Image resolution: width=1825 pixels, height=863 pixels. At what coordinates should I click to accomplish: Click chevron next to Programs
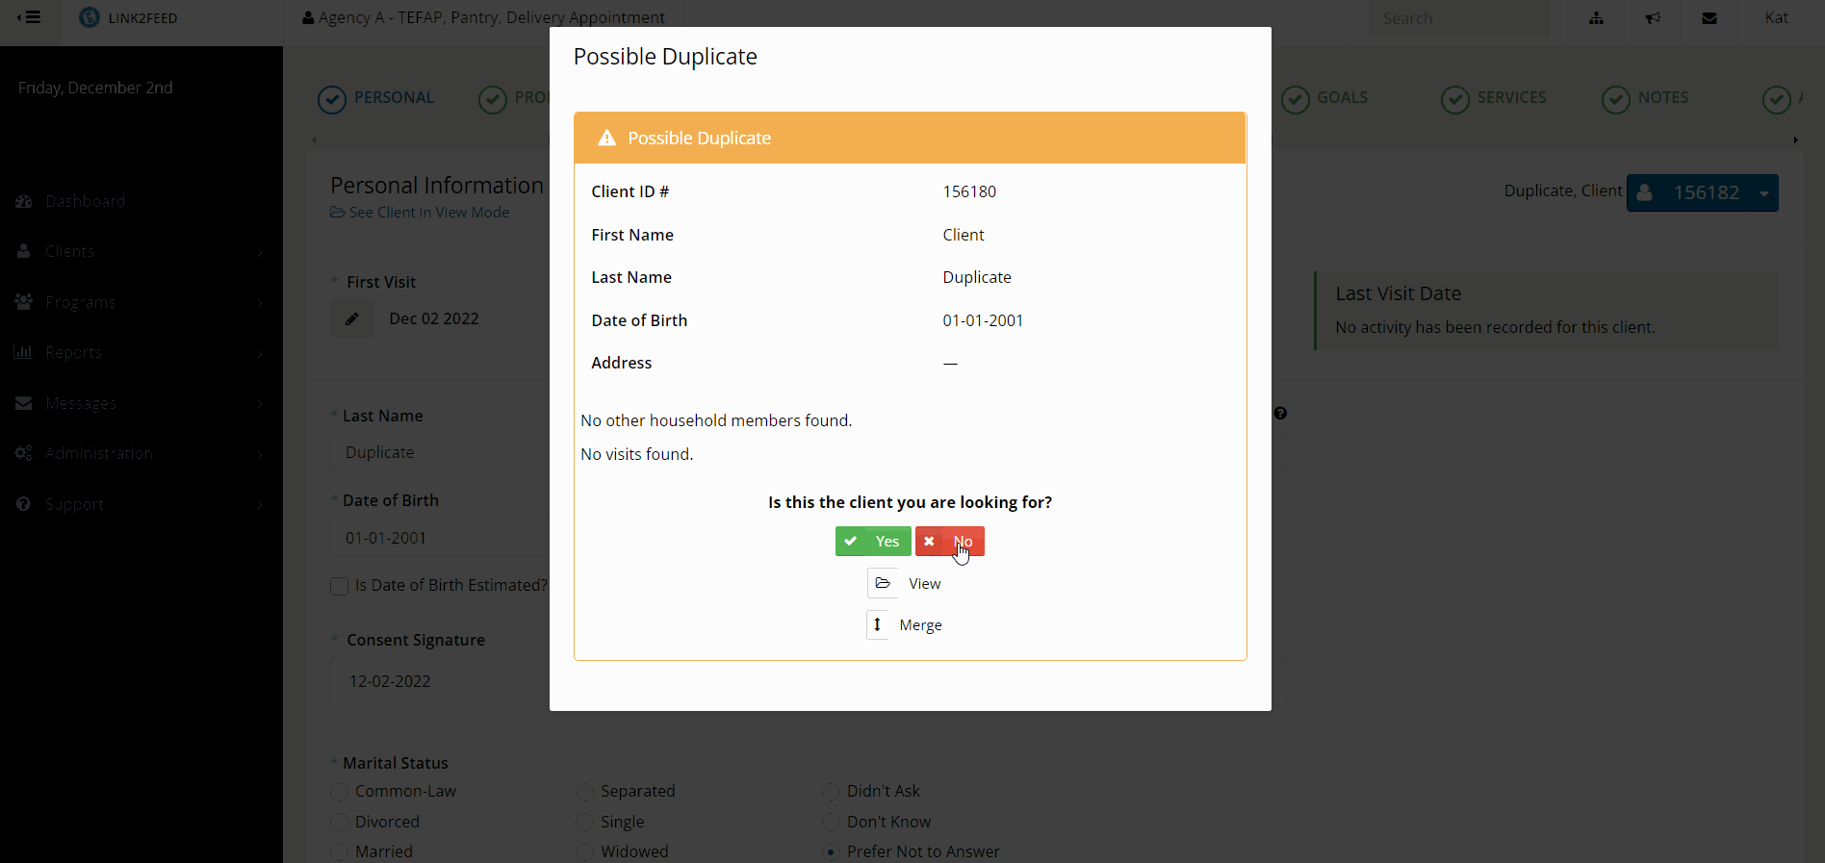(x=260, y=303)
